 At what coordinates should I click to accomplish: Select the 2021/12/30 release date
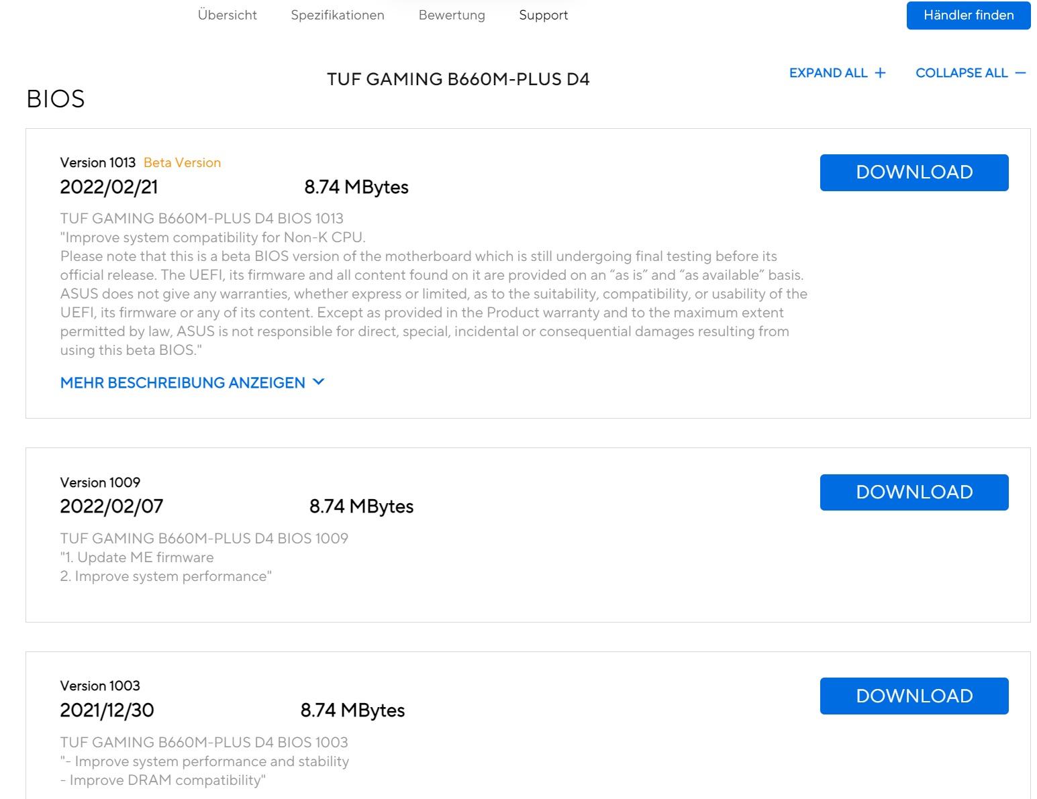pyautogui.click(x=107, y=710)
